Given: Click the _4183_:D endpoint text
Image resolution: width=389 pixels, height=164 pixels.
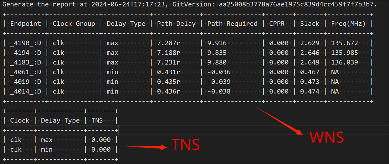Looking at the screenshot, I should (26, 62).
